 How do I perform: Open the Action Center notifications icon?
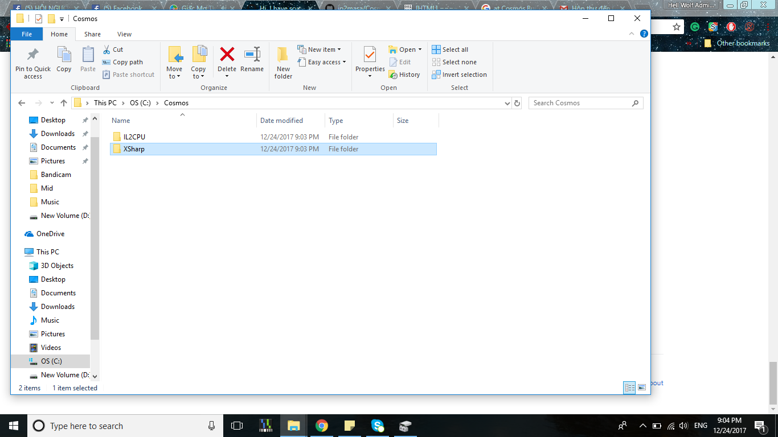click(x=760, y=426)
